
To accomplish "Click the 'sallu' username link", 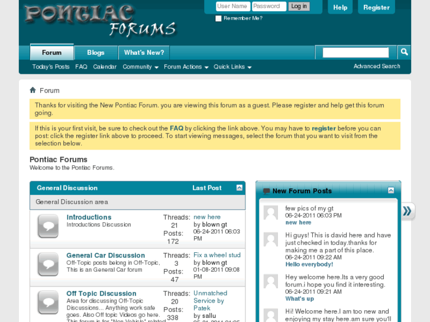I will click(x=209, y=316).
